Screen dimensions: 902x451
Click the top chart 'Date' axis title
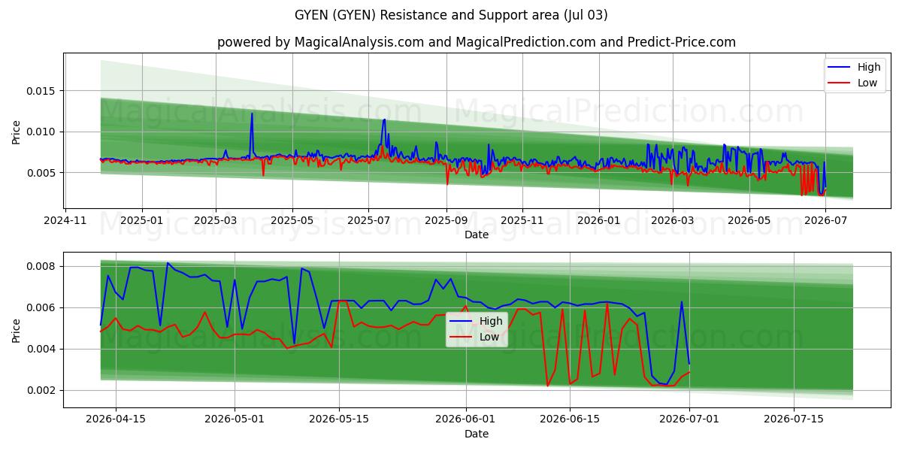[477, 235]
